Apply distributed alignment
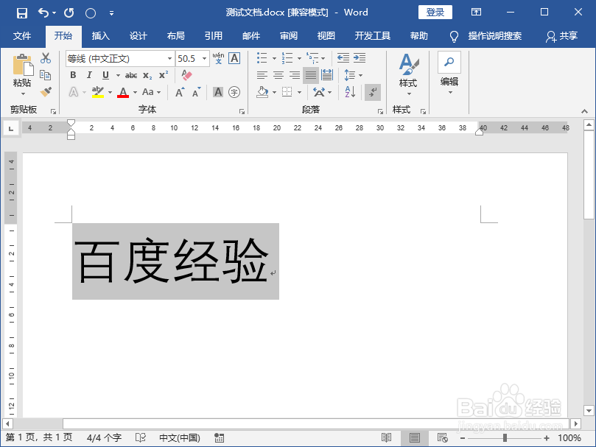 click(x=327, y=75)
